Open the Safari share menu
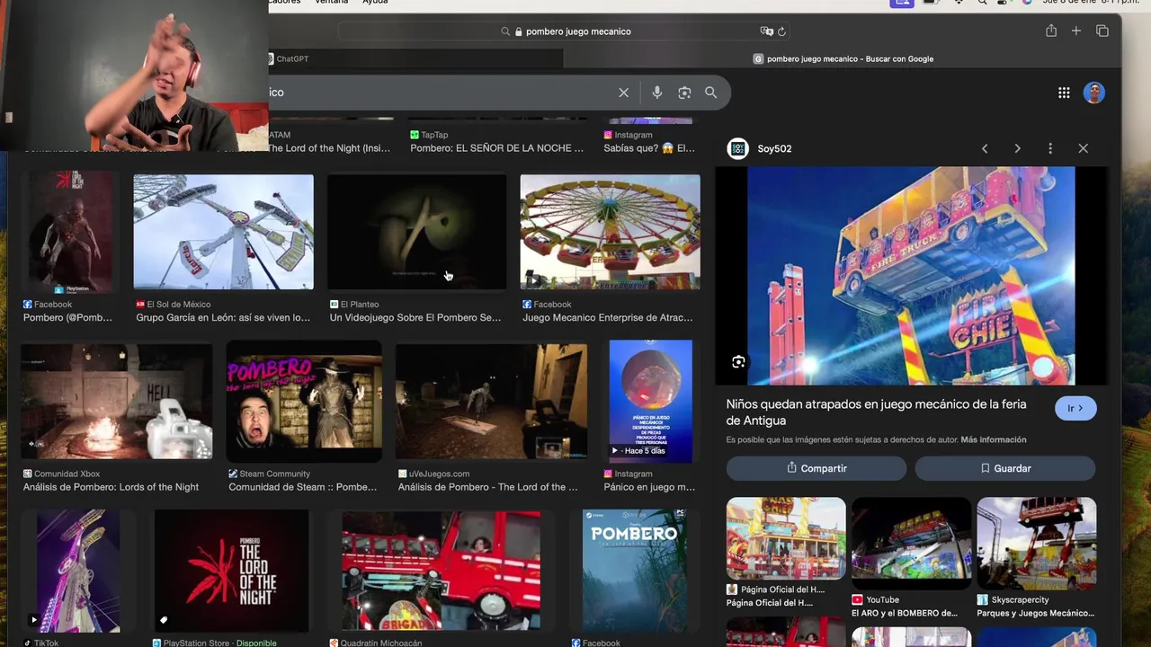This screenshot has width=1151, height=647. [x=1051, y=31]
